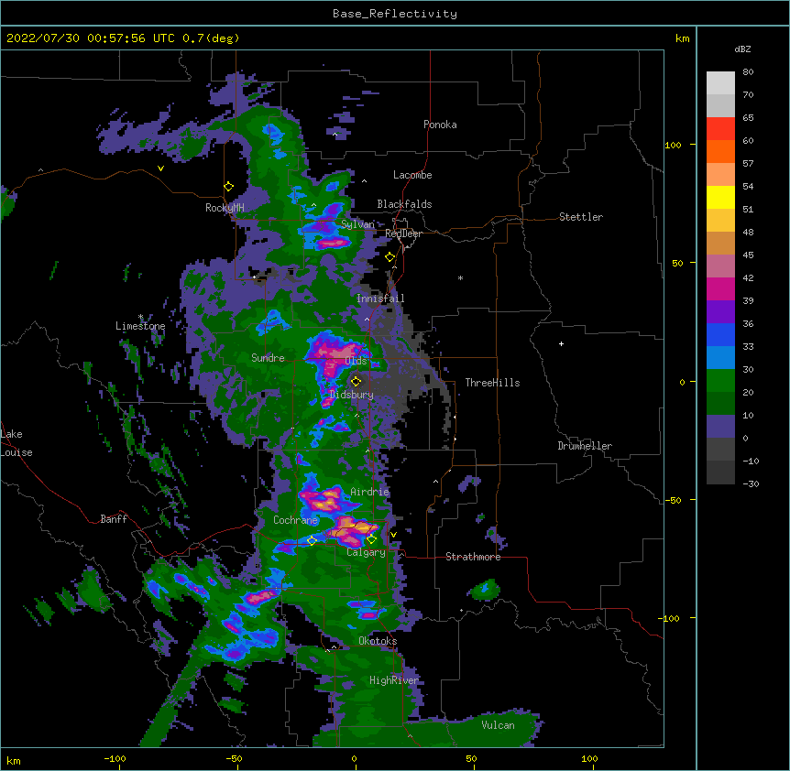The height and width of the screenshot is (771, 790).
Task: Click the Blackfalds label
Action: click(x=404, y=204)
